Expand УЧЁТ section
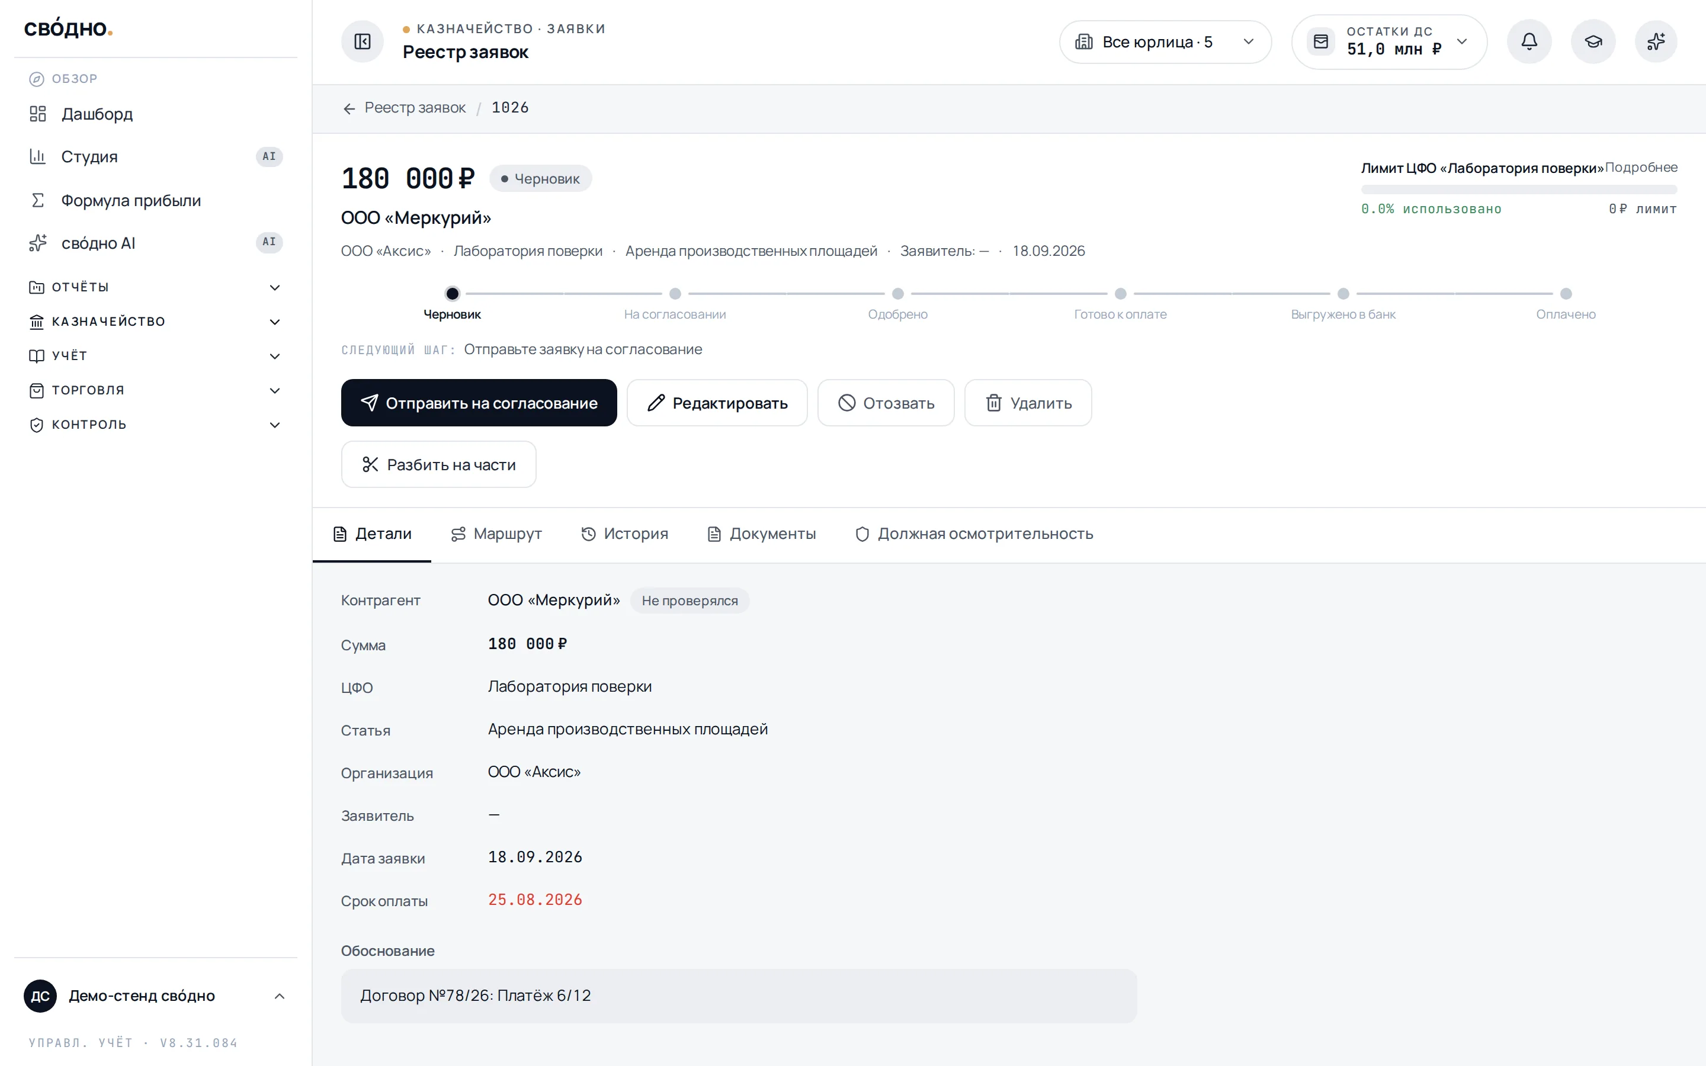 pos(155,356)
